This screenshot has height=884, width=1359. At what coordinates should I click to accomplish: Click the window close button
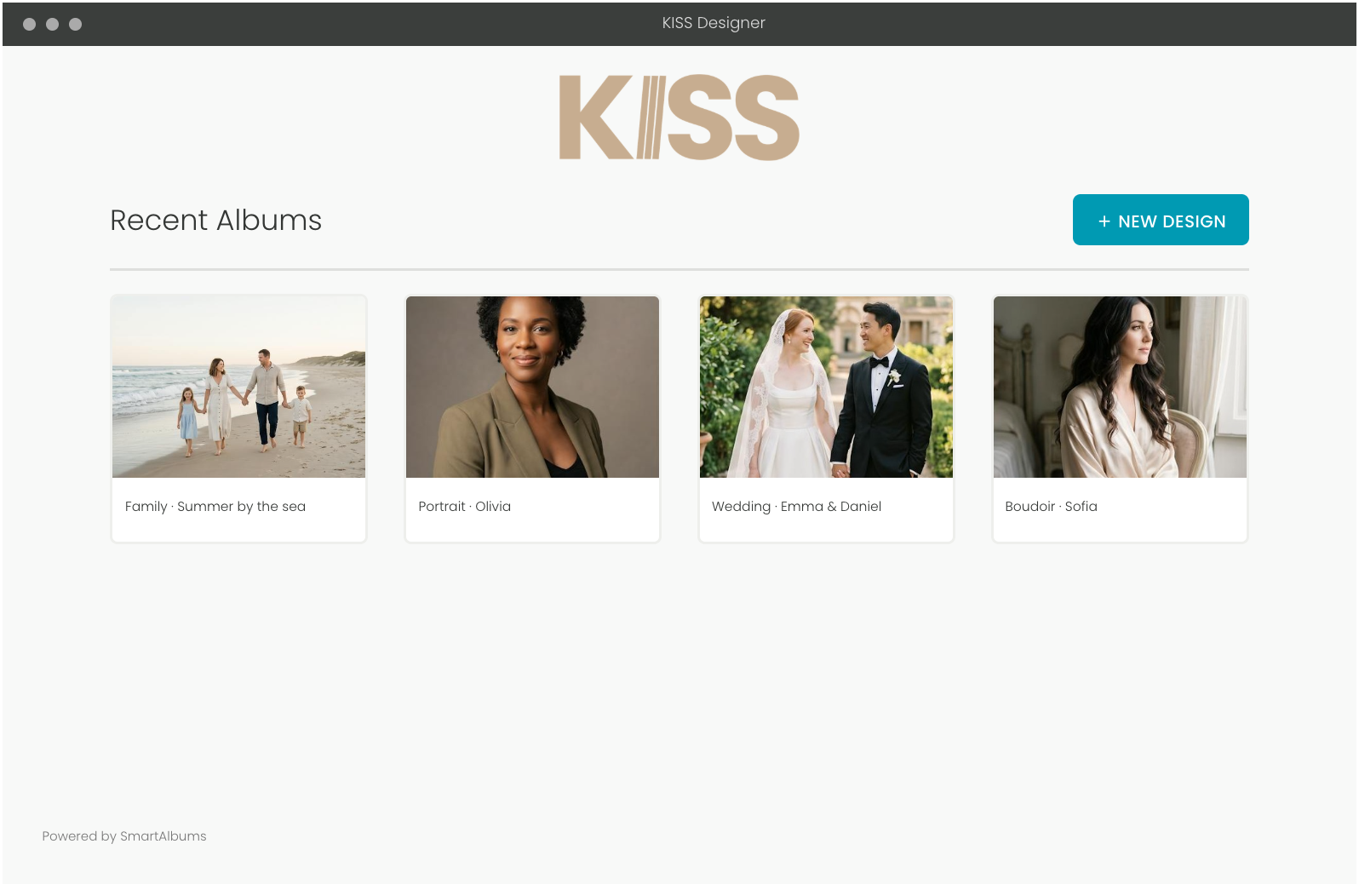[29, 24]
